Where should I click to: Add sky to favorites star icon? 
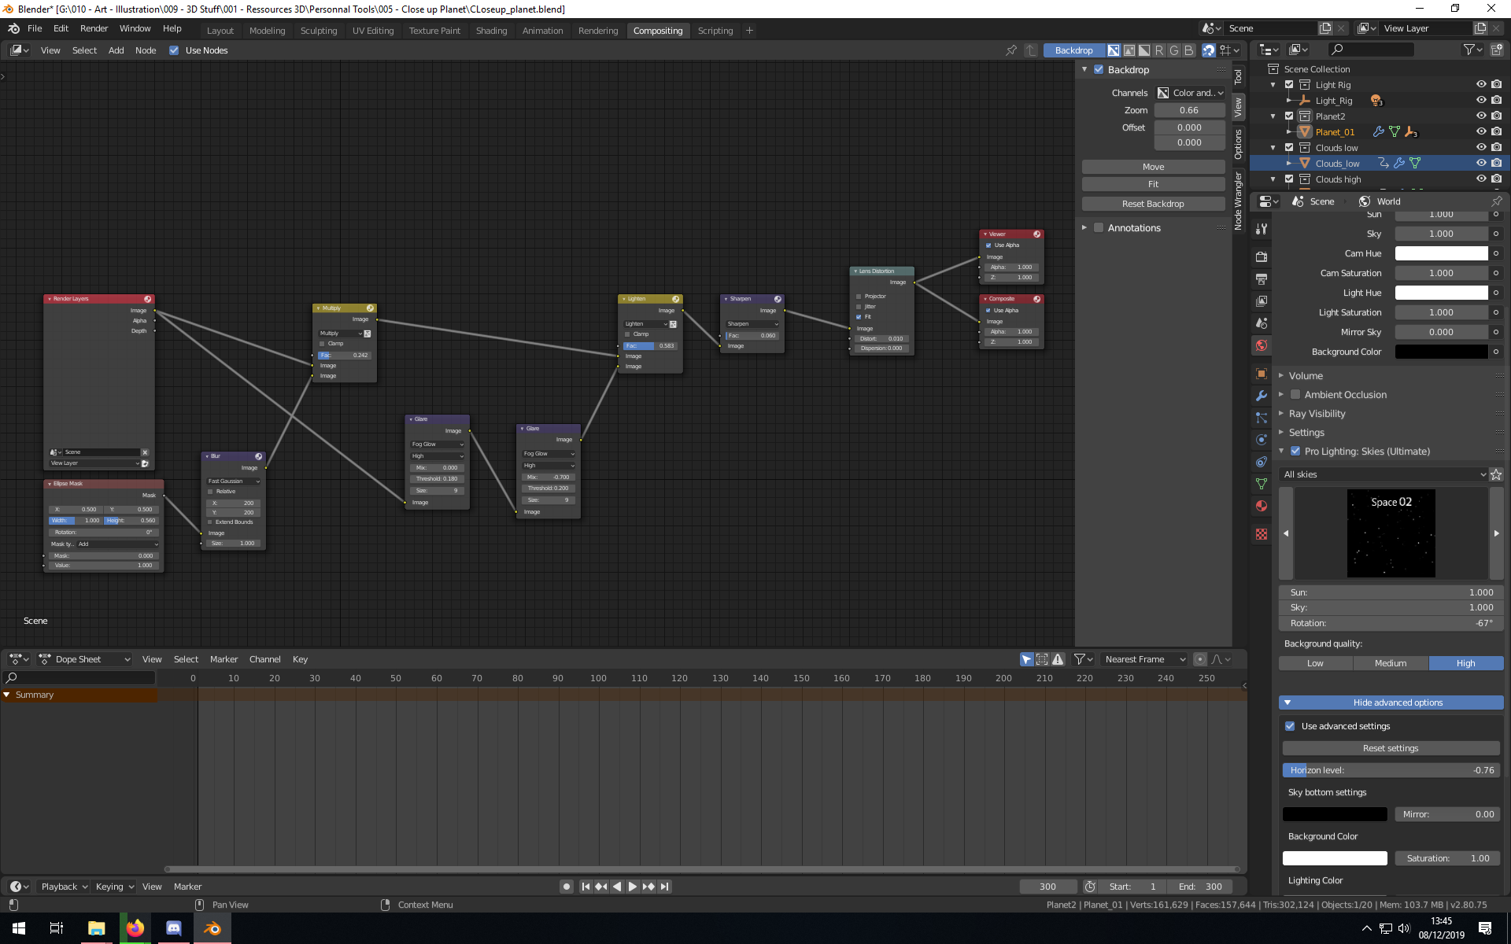(x=1496, y=474)
